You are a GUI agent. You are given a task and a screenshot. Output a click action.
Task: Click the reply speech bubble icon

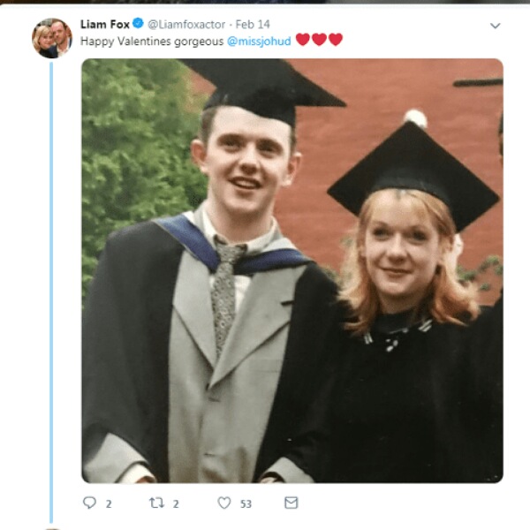[x=89, y=503]
